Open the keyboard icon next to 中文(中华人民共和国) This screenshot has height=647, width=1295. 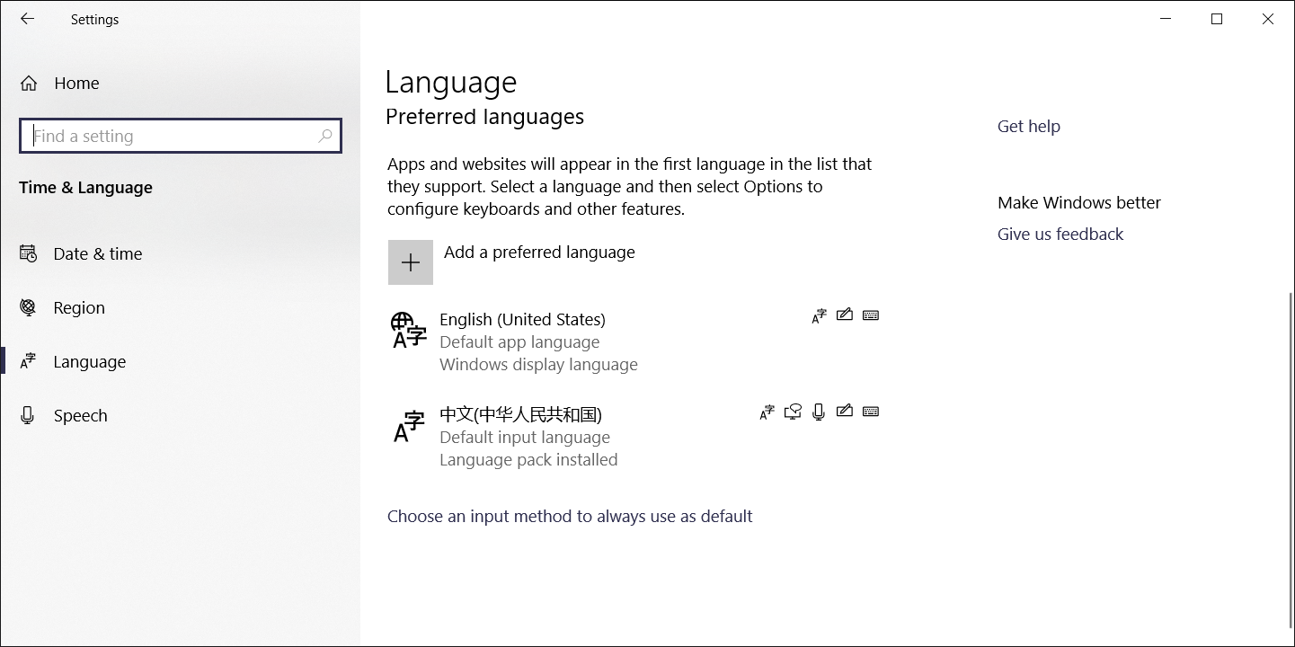(870, 412)
